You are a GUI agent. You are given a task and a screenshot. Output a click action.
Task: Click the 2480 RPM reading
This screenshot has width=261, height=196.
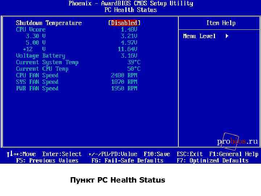(x=124, y=75)
